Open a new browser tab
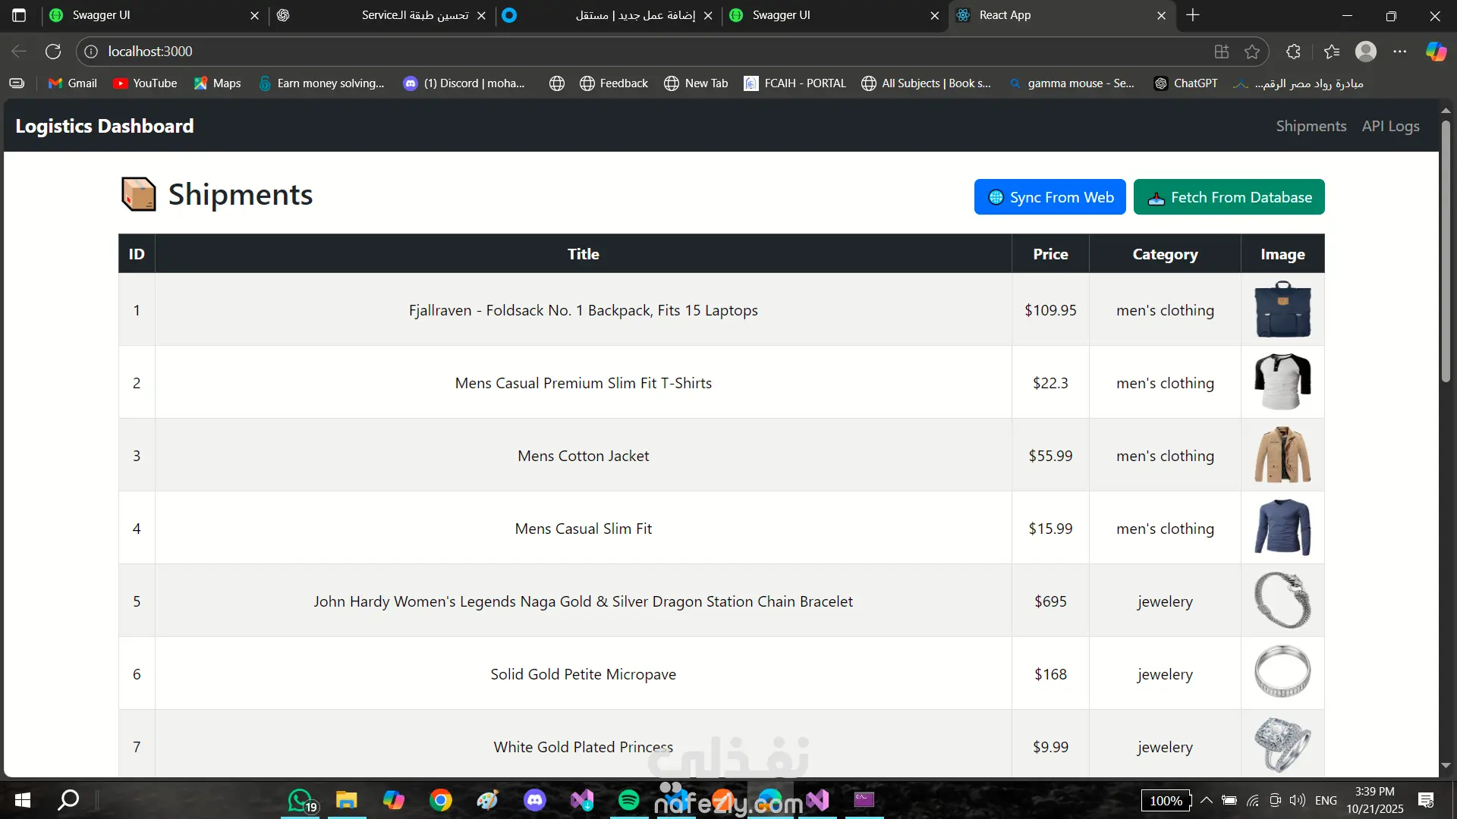The height and width of the screenshot is (819, 1457). pos(1193,15)
